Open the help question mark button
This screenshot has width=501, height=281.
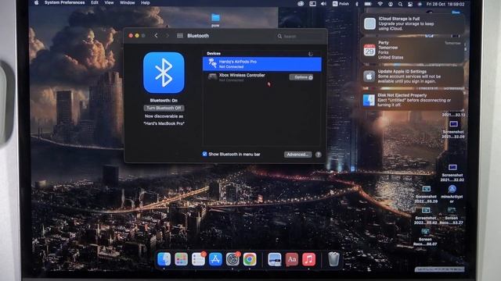[319, 155]
